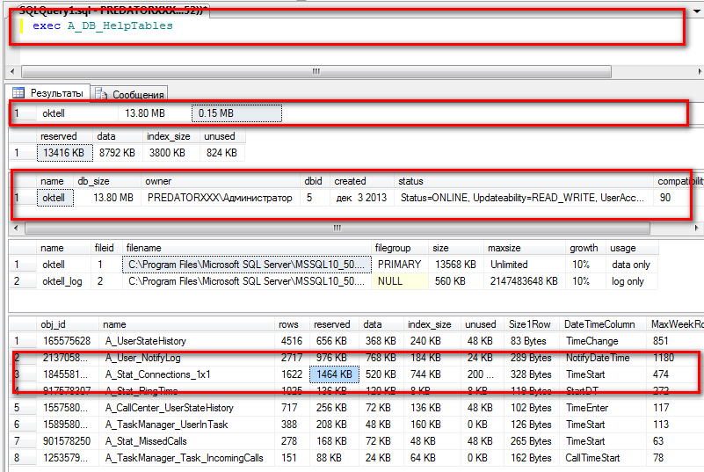
Task: Select the oktell_log name cell
Action: pyautogui.click(x=63, y=281)
